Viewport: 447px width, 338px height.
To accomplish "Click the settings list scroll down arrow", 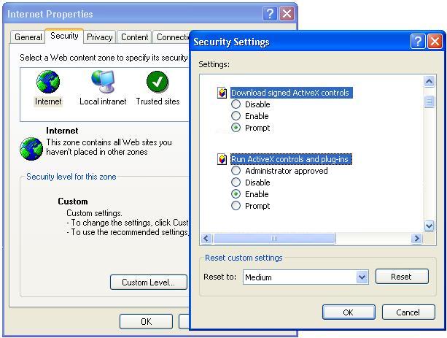I will tap(429, 226).
